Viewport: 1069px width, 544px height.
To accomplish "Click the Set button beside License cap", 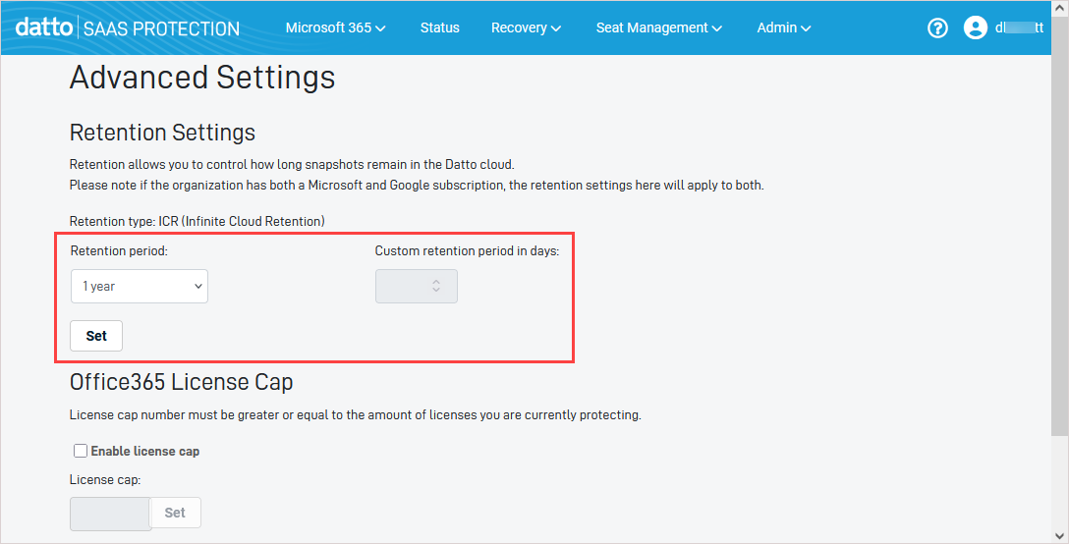I will [175, 513].
